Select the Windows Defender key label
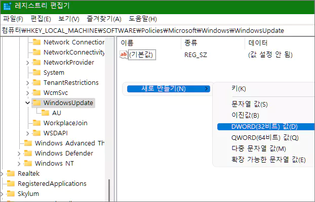315x202 pixels. (64, 153)
